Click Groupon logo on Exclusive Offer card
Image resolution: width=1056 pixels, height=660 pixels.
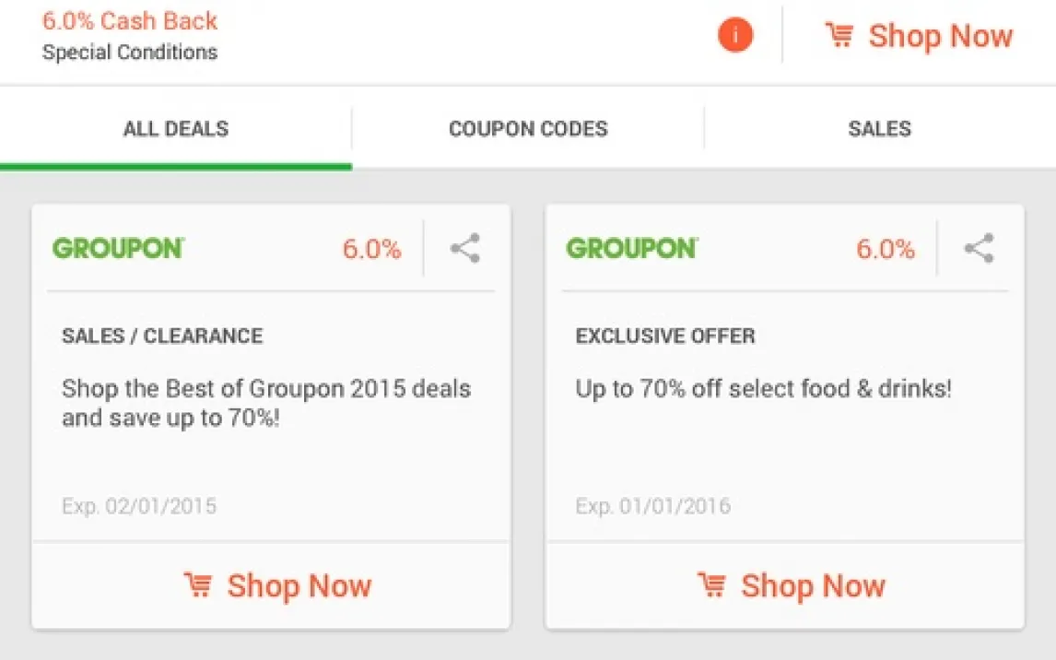[x=632, y=249]
